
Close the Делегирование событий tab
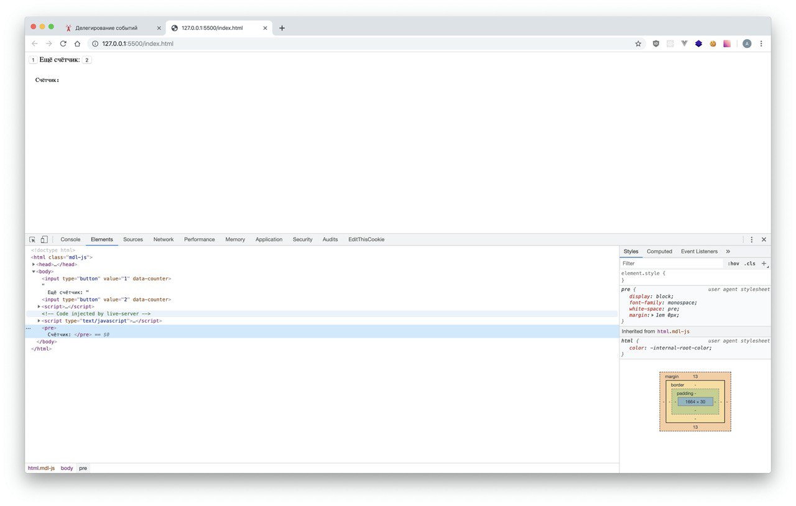[159, 28]
